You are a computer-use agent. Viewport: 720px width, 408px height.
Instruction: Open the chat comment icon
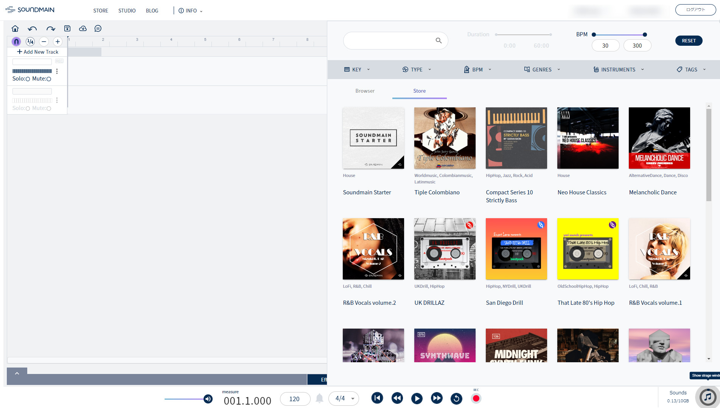point(98,28)
